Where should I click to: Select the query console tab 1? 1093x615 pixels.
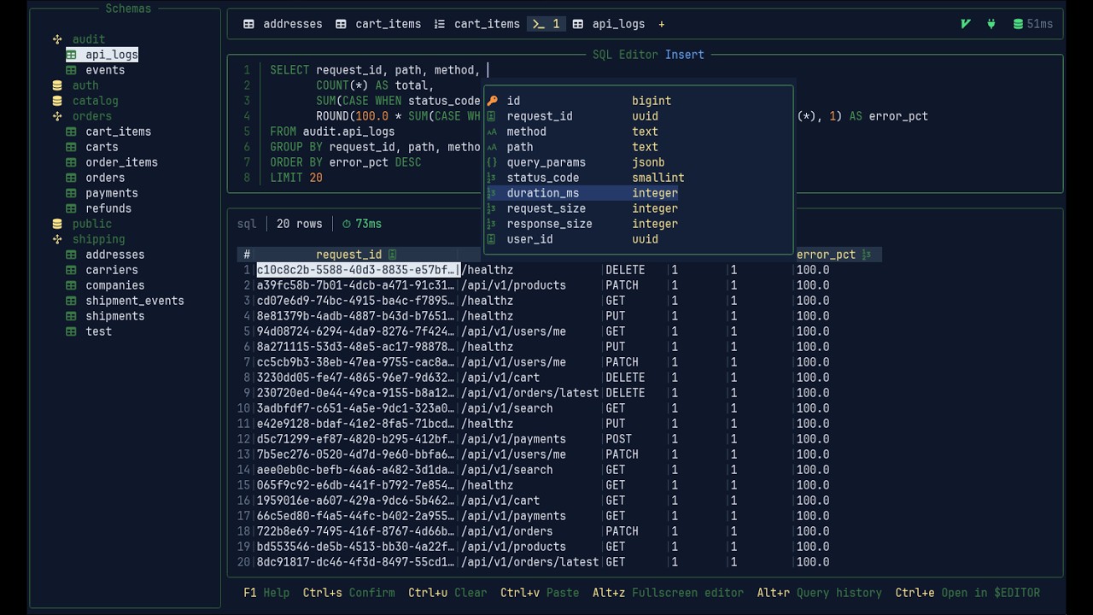[x=546, y=24]
